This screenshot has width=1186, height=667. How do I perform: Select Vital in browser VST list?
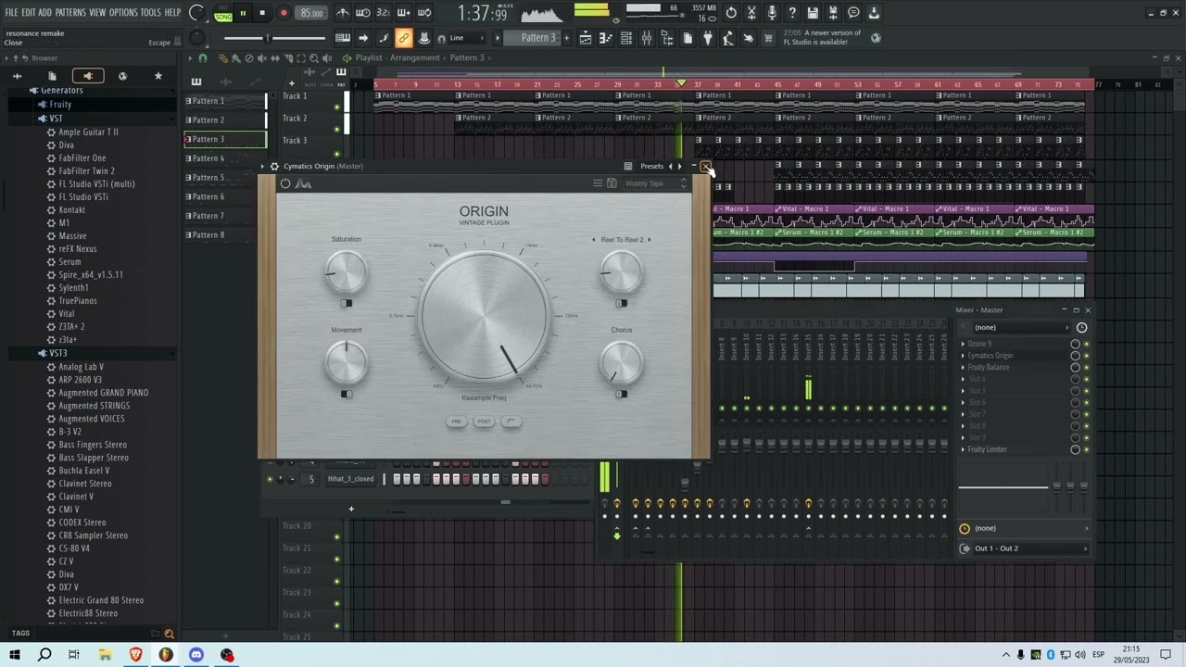coord(67,314)
